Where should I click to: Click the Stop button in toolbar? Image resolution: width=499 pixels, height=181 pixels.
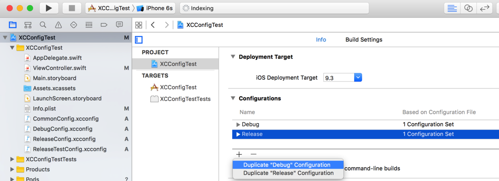point(72,8)
